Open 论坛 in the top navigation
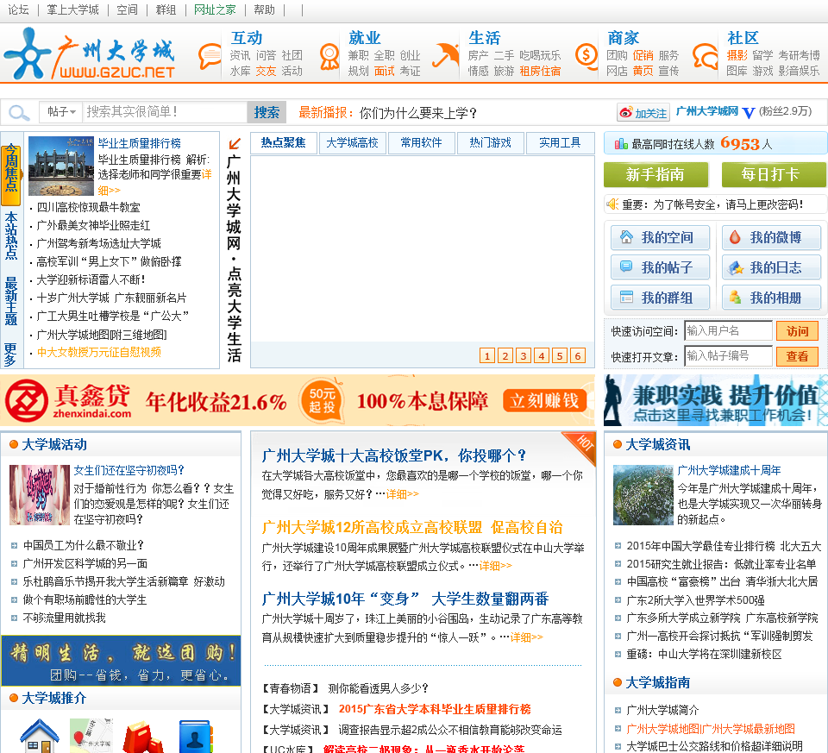This screenshot has width=828, height=753. [x=18, y=9]
